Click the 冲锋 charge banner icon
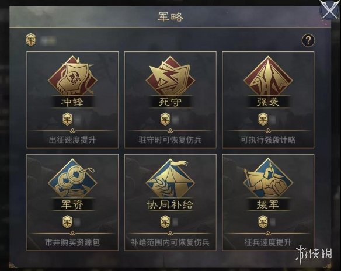 tap(72, 76)
